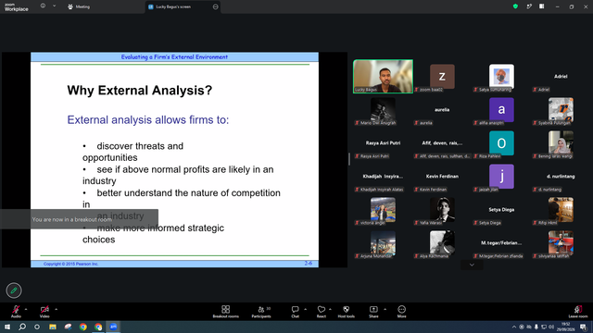Open the Chat panel

(295, 312)
